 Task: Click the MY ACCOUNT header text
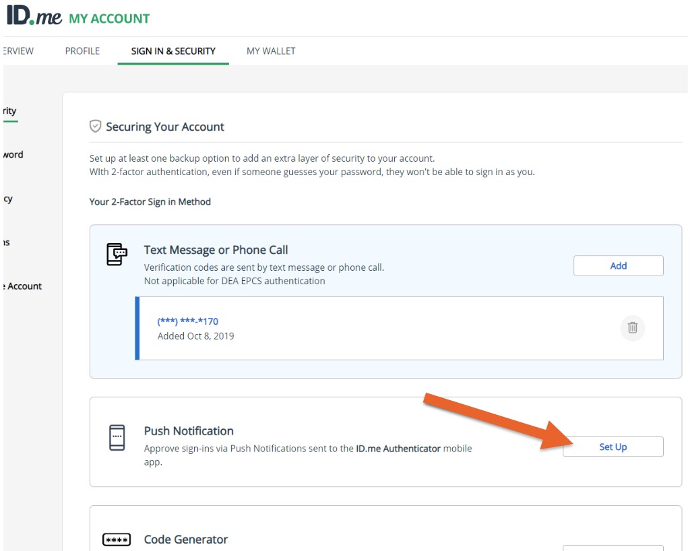pos(109,18)
